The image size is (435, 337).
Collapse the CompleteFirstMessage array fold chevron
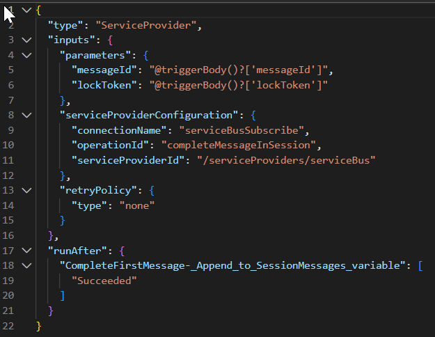[x=26, y=265]
